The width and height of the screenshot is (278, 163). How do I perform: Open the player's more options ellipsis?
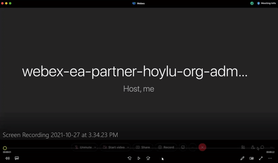(270, 158)
